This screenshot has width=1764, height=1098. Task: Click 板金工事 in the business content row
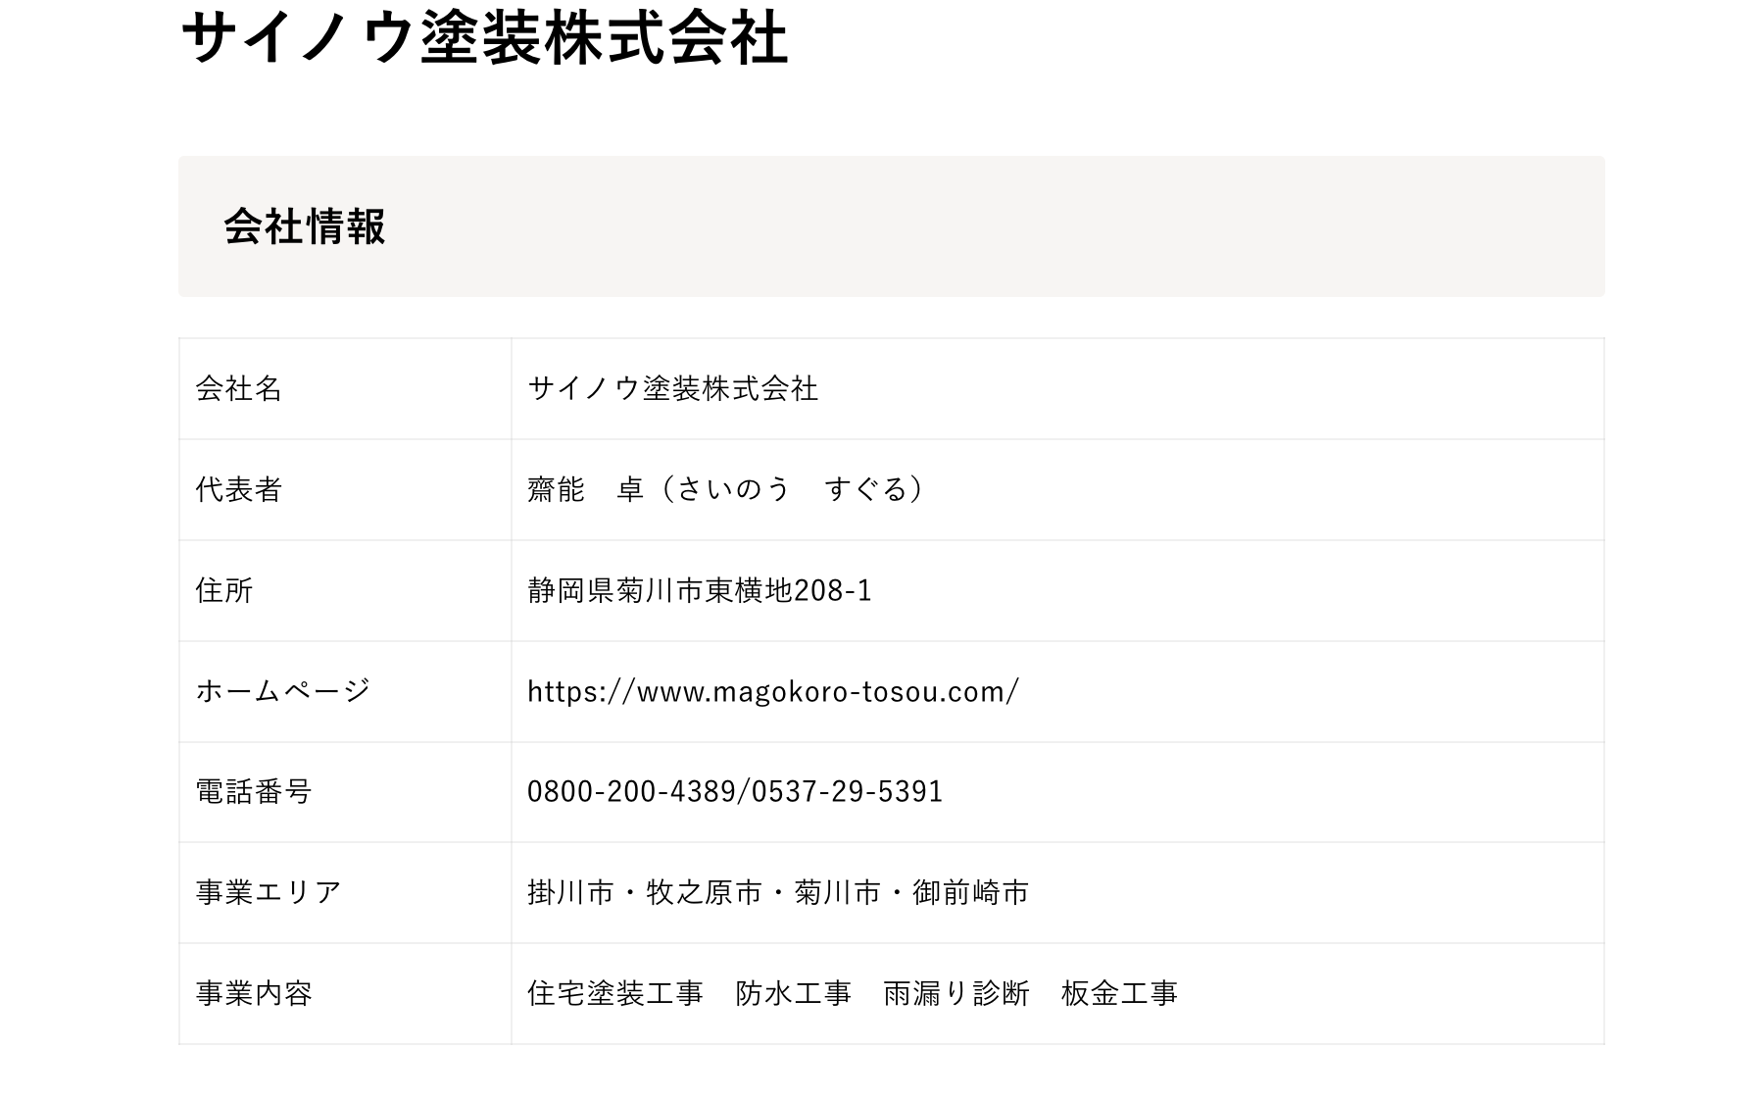point(1119,993)
